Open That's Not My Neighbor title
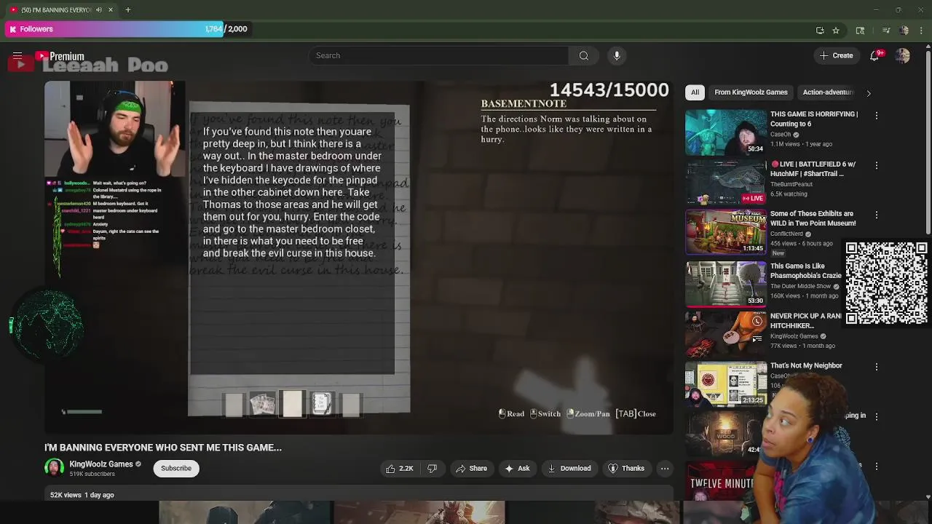932x524 pixels. click(x=806, y=365)
